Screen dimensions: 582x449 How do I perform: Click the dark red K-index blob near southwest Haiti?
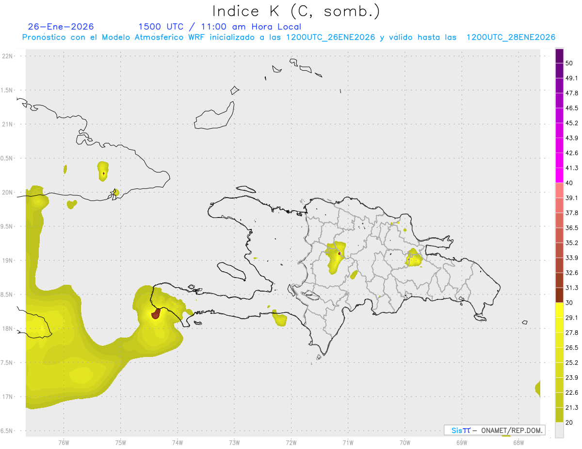pyautogui.click(x=156, y=314)
